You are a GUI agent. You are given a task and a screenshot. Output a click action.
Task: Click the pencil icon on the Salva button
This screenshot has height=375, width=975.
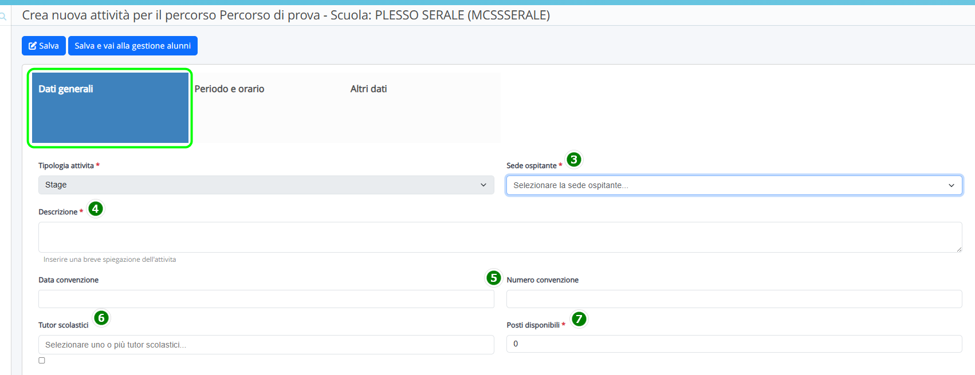point(33,46)
